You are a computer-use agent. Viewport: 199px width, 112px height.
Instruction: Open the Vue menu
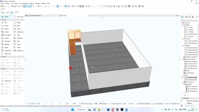coord(12,3)
